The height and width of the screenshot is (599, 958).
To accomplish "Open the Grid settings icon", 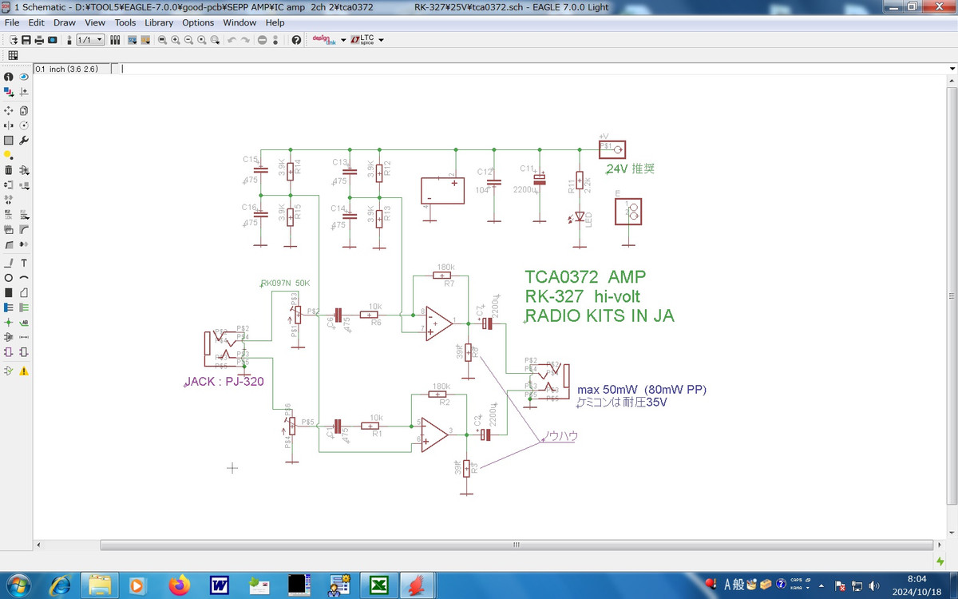I will click(14, 55).
